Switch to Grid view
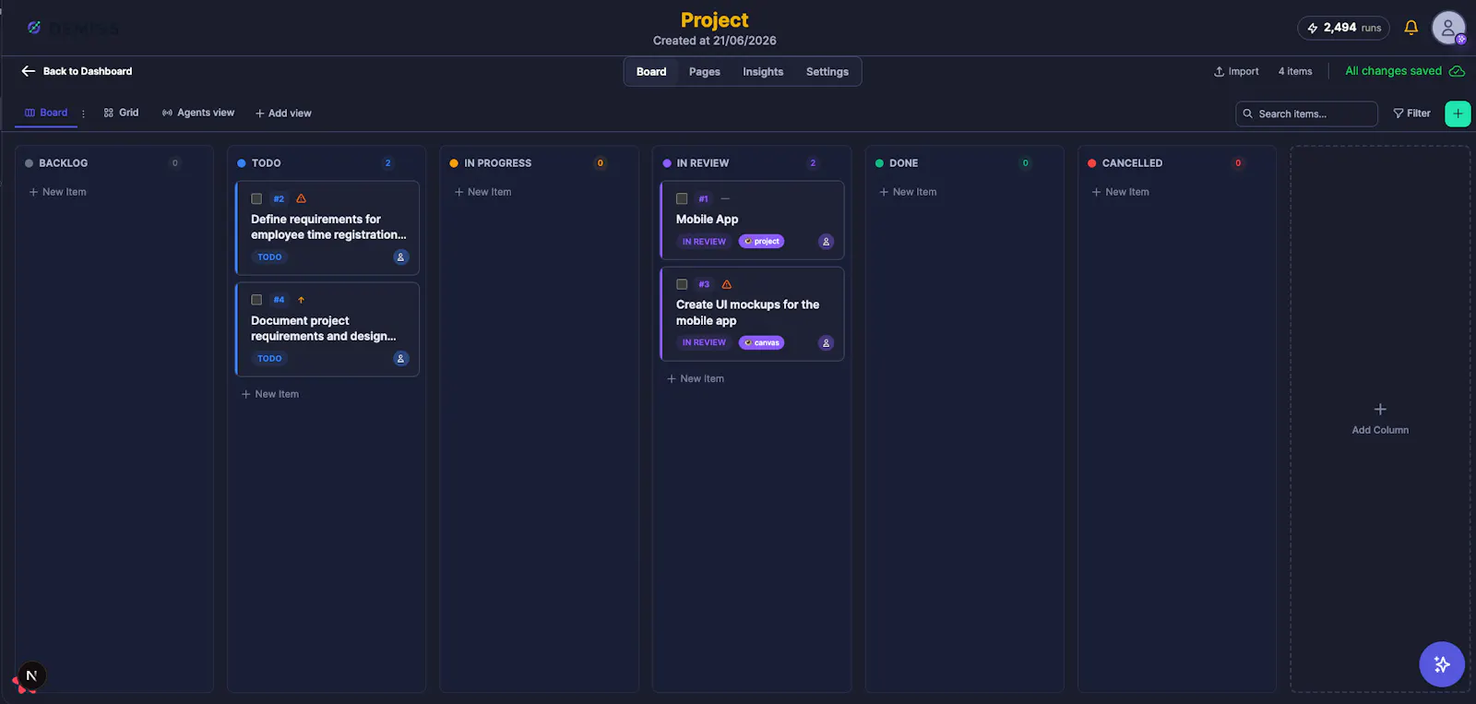This screenshot has width=1476, height=704. point(121,113)
